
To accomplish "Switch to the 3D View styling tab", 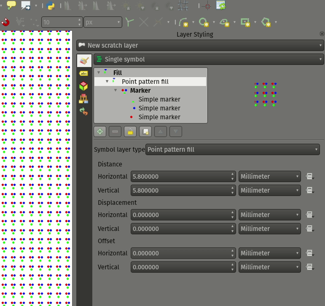I will tap(83, 86).
